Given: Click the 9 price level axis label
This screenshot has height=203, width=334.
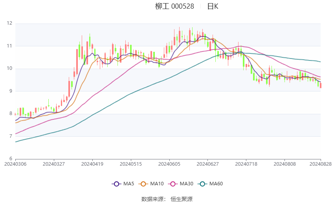Looking at the screenshot, I should tap(11, 91).
